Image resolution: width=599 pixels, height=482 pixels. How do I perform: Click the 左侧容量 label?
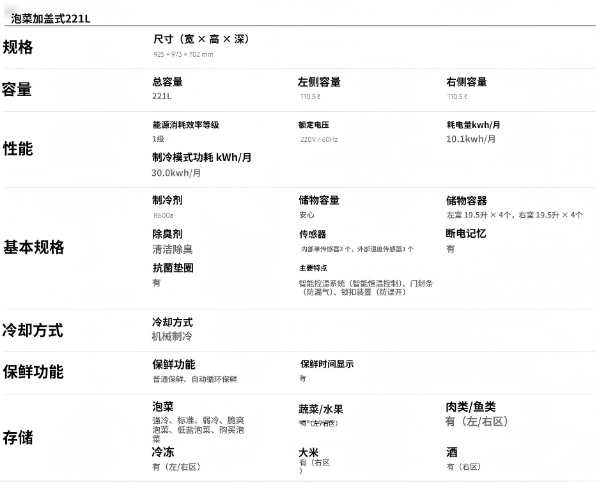319,82
